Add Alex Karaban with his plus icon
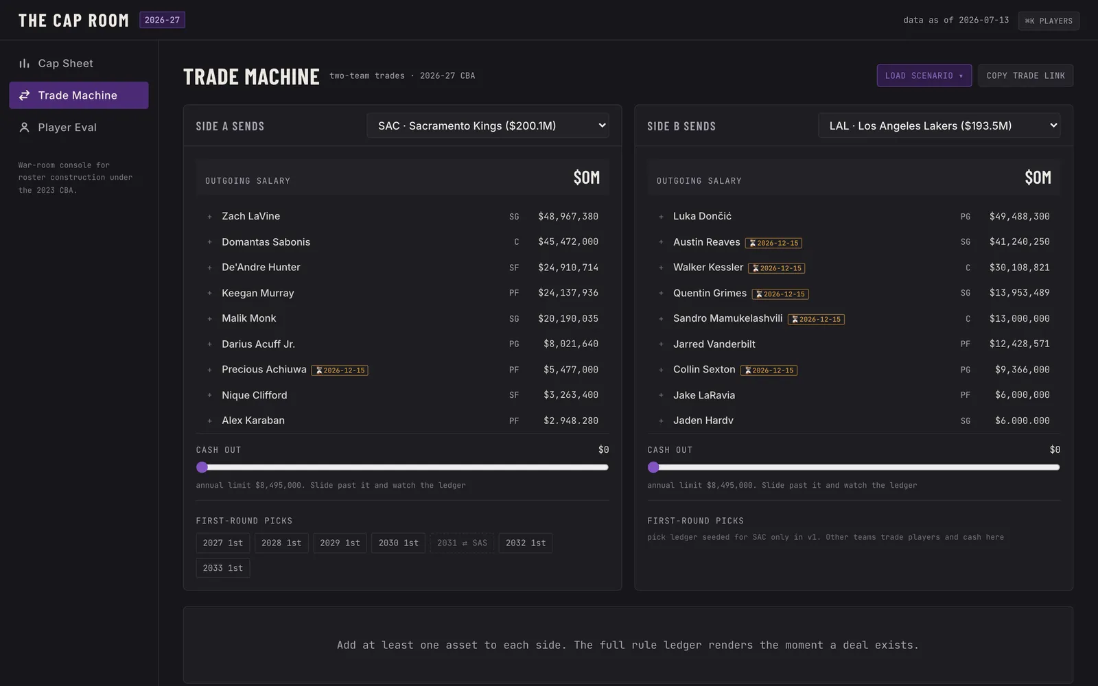 pos(209,421)
